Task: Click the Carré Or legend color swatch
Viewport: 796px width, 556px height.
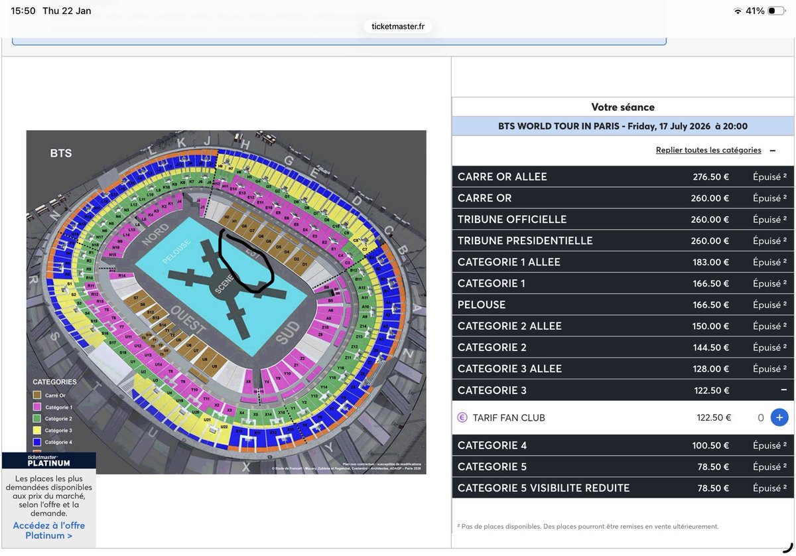Action: (37, 395)
